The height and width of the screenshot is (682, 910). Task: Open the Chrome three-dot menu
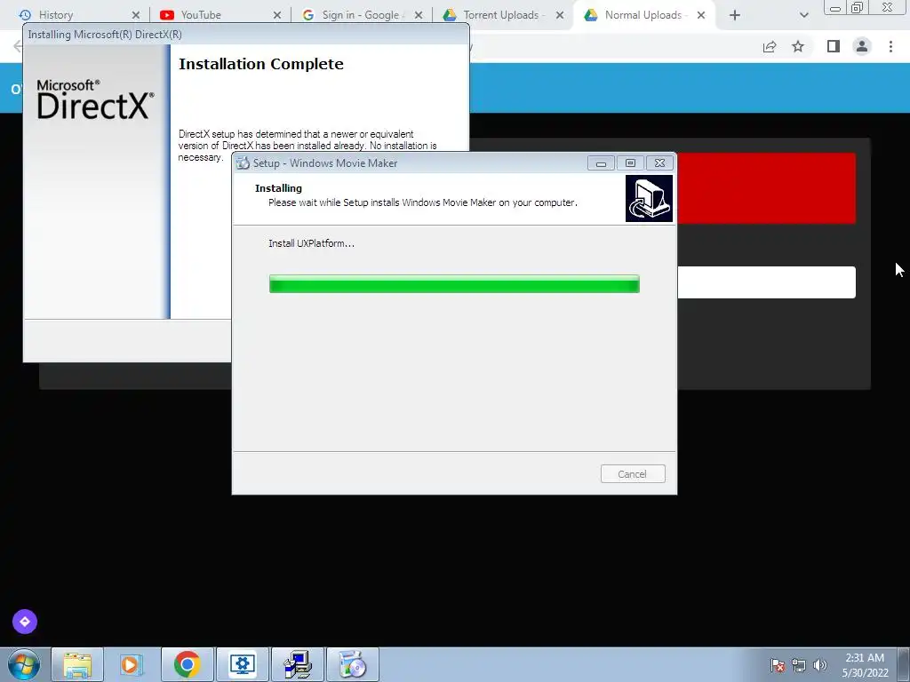coord(890,46)
